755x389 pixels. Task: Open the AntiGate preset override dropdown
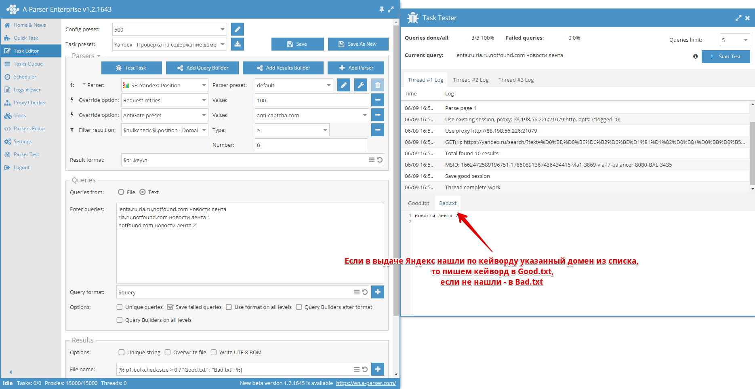[204, 115]
